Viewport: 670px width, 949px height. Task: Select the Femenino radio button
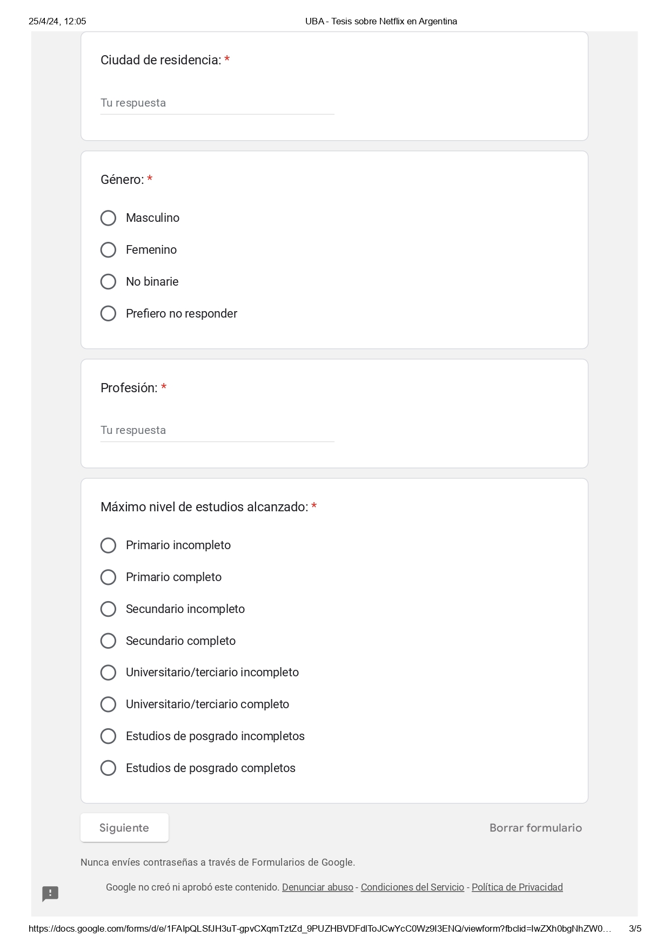[108, 250]
